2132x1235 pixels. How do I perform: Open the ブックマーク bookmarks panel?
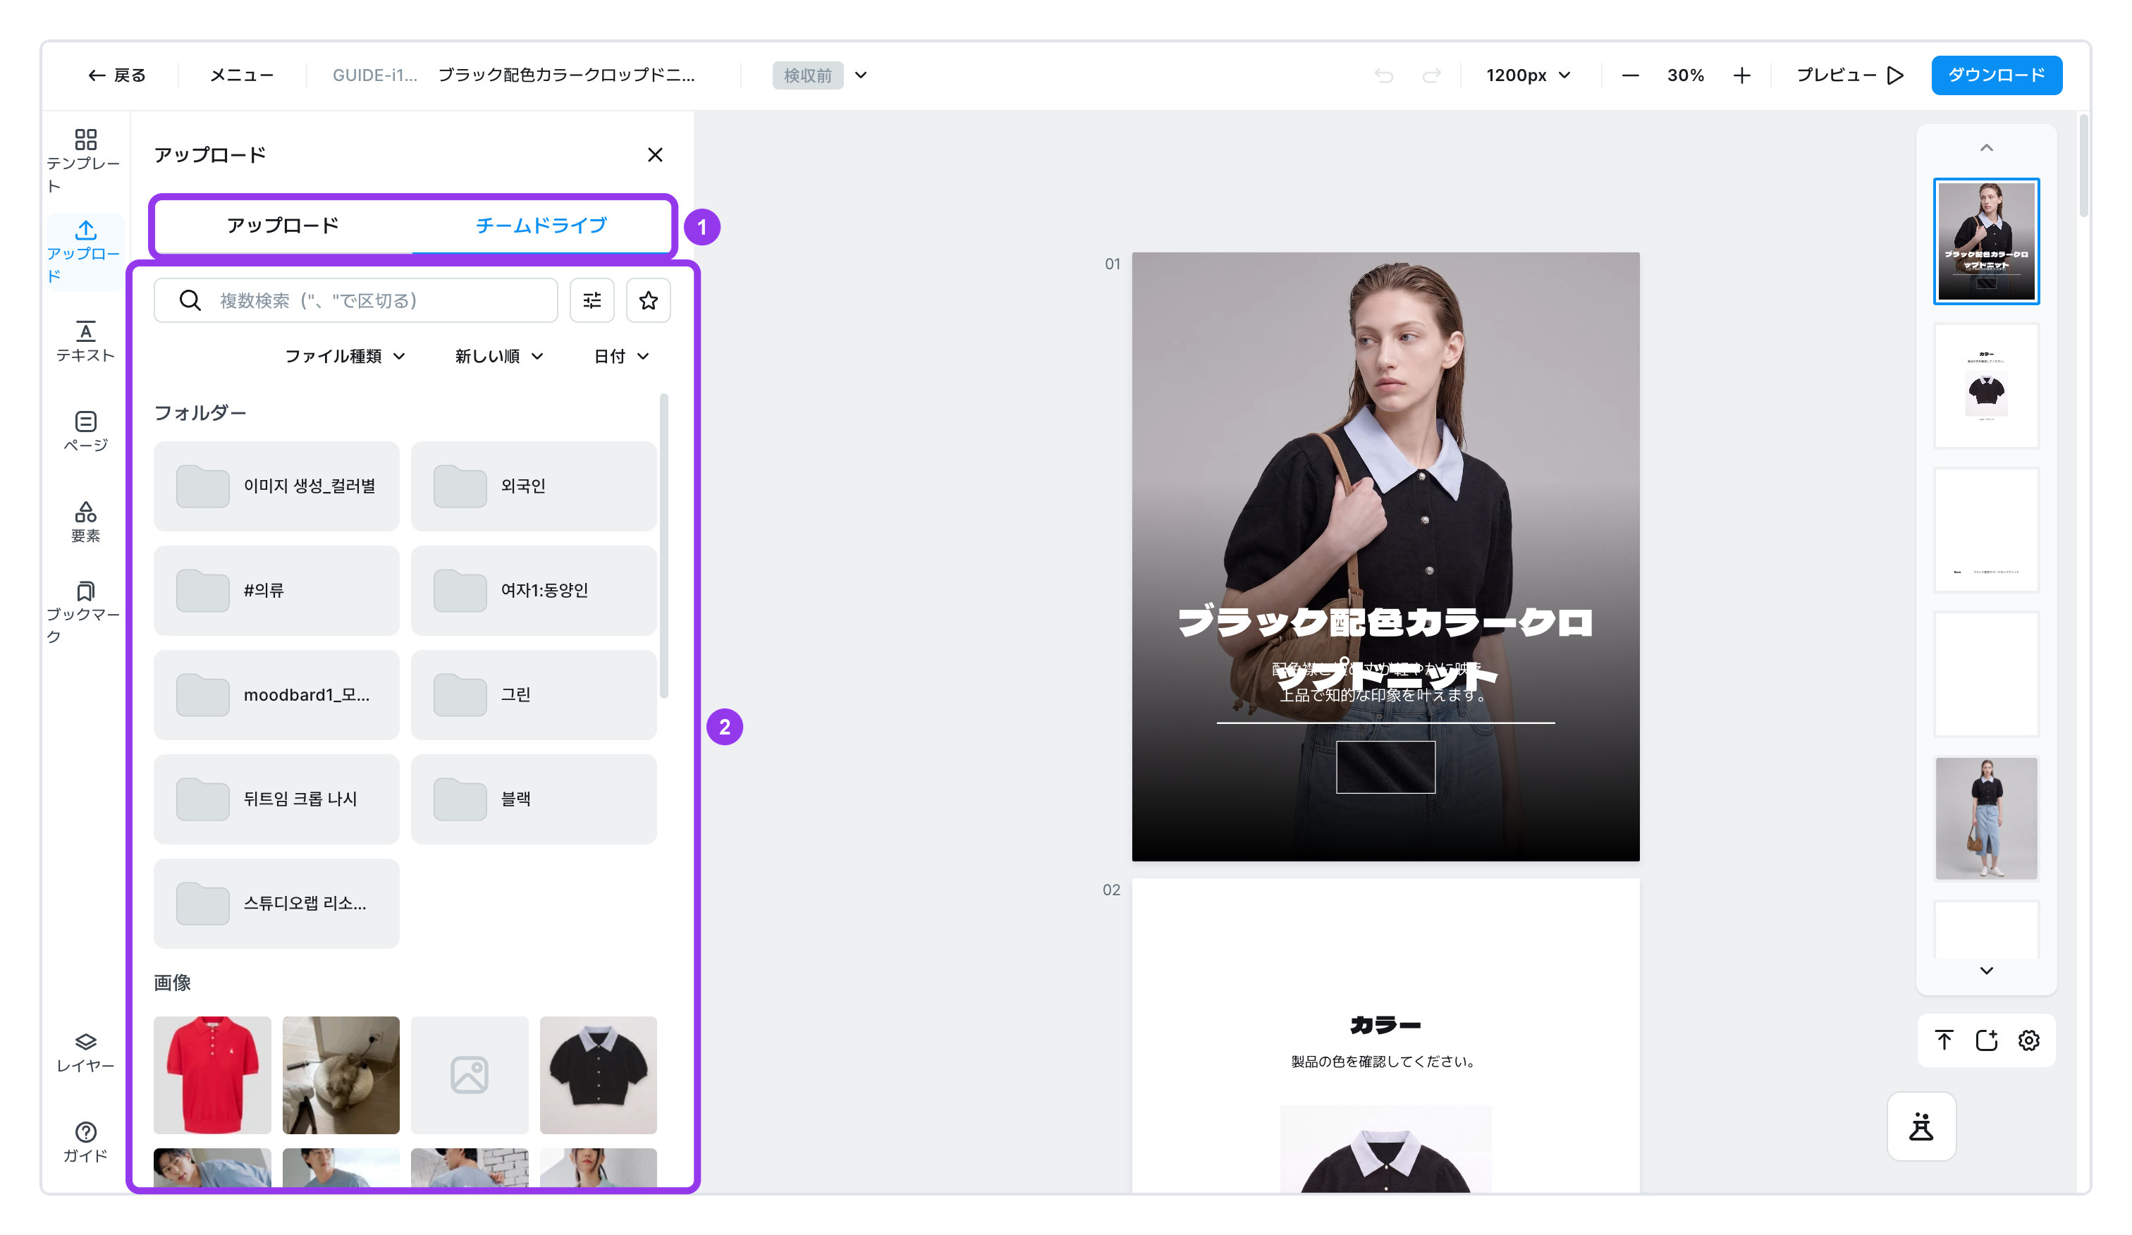[x=85, y=613]
